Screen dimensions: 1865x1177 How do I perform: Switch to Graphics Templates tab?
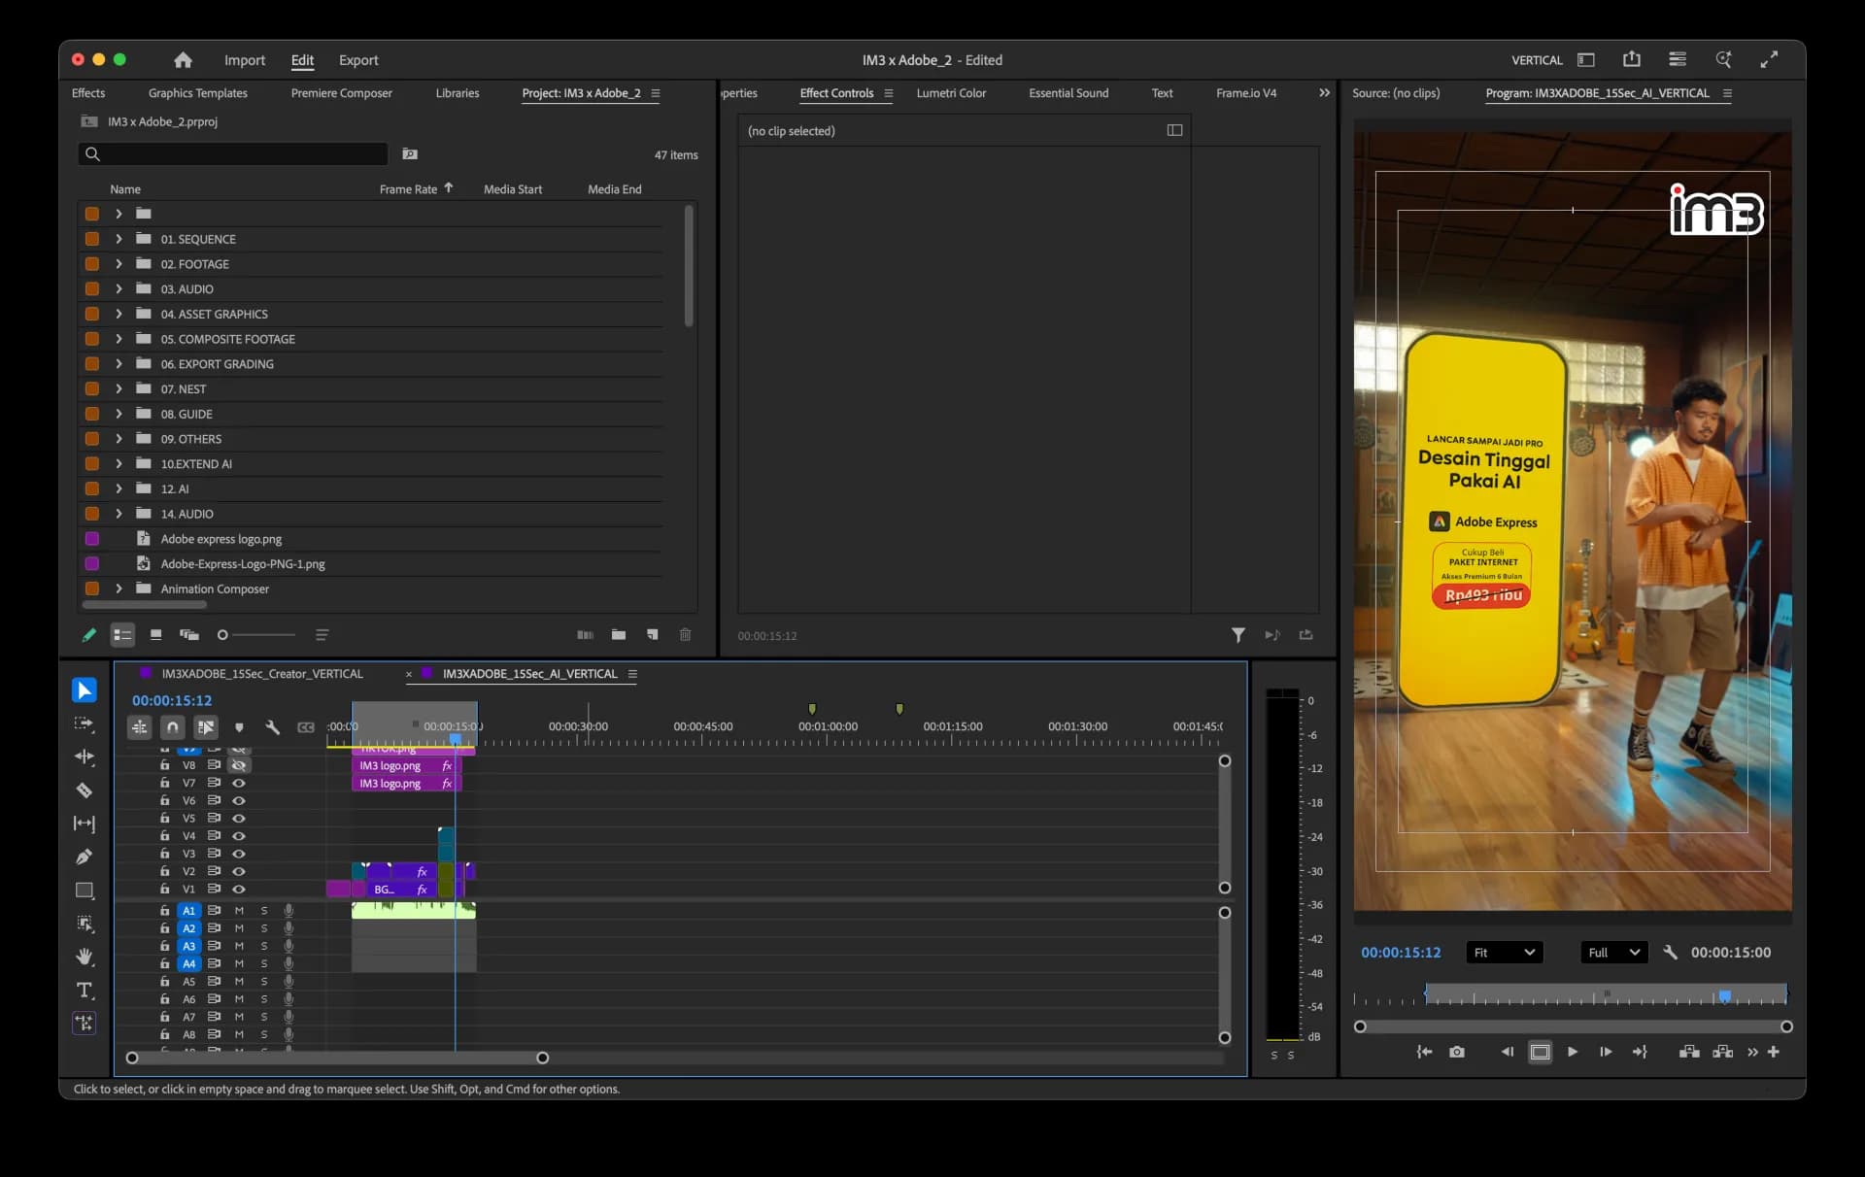pyautogui.click(x=198, y=93)
